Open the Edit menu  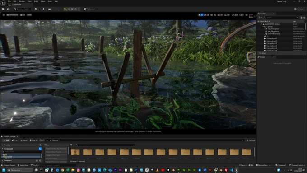(x=15, y=1)
